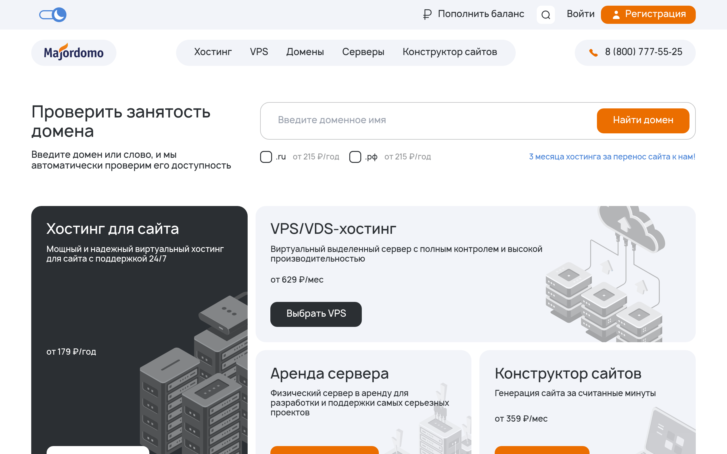This screenshot has height=454, width=727.
Task: Click Войти to log in
Action: pyautogui.click(x=580, y=14)
